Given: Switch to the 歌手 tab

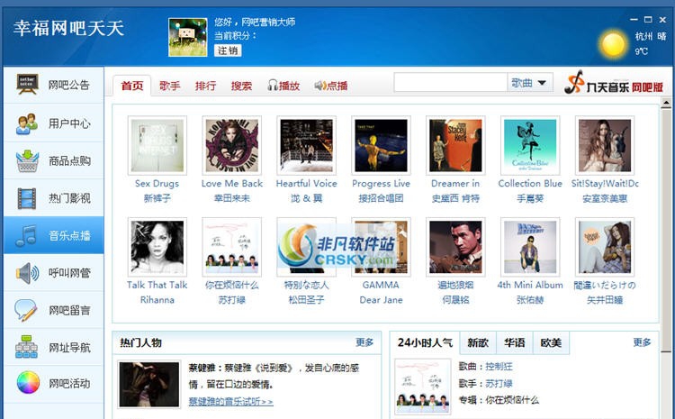Looking at the screenshot, I should tap(169, 86).
